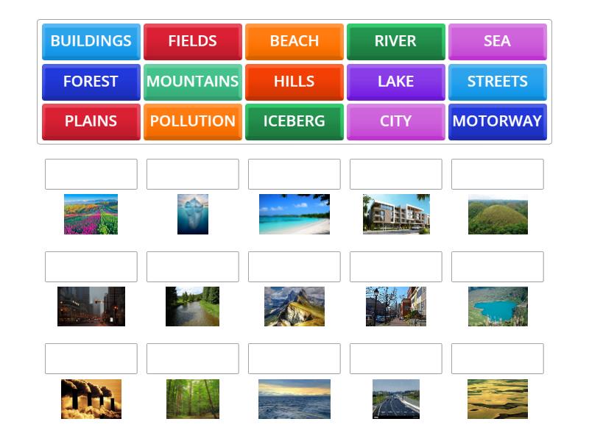
Task: Select the ICEBERG word tile
Action: coord(294,122)
